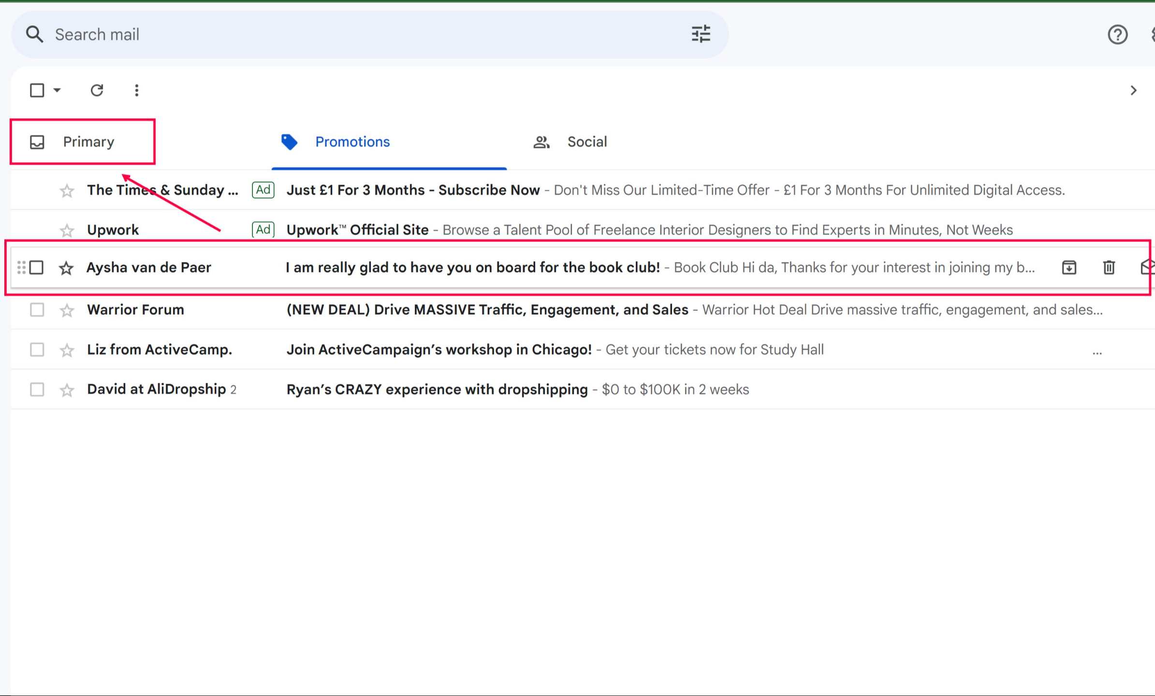Select the Liz from ActiveCamp. email checkbox
Viewport: 1155px width, 696px height.
tap(37, 349)
